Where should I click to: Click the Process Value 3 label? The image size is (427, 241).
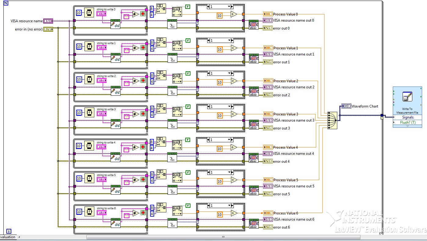coord(286,114)
